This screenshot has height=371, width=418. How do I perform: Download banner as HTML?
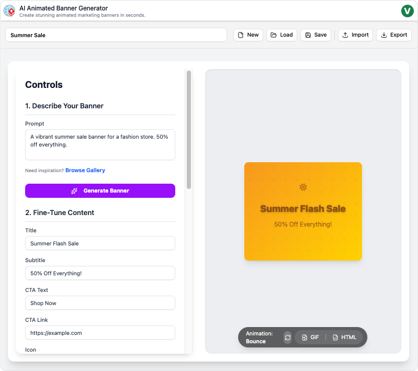pos(344,338)
